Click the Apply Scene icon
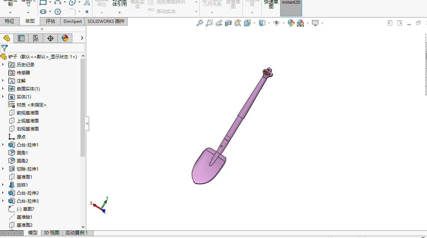 [x=301, y=23]
